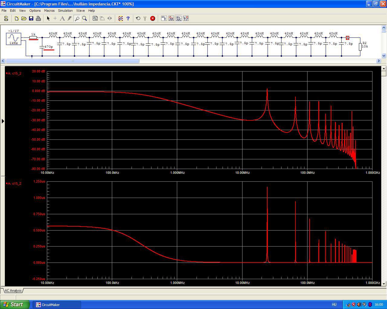
Task: Click the waveform pane scroll-down arrow
Action: 384,284
